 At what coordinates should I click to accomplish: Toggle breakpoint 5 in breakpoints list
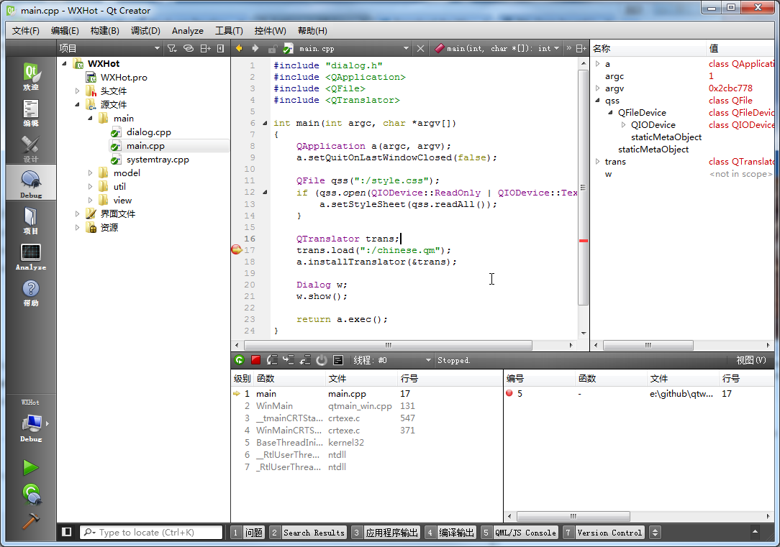tap(509, 393)
